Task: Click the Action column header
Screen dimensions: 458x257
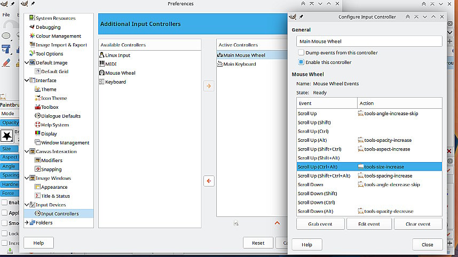Action: pos(400,103)
